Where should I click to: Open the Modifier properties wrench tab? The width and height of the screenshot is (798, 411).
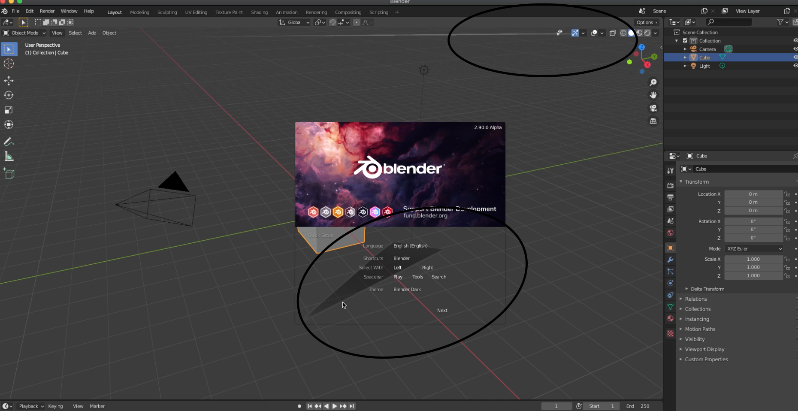[670, 260]
